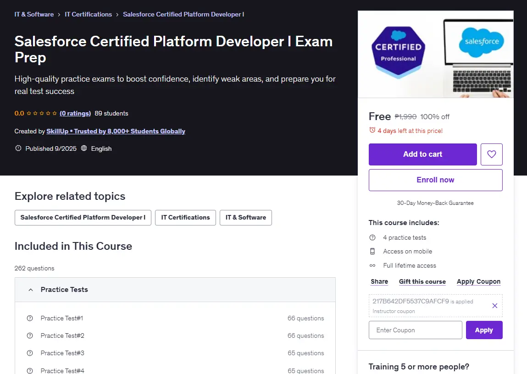Click Apply Coupon link
The width and height of the screenshot is (527, 374).
click(478, 281)
